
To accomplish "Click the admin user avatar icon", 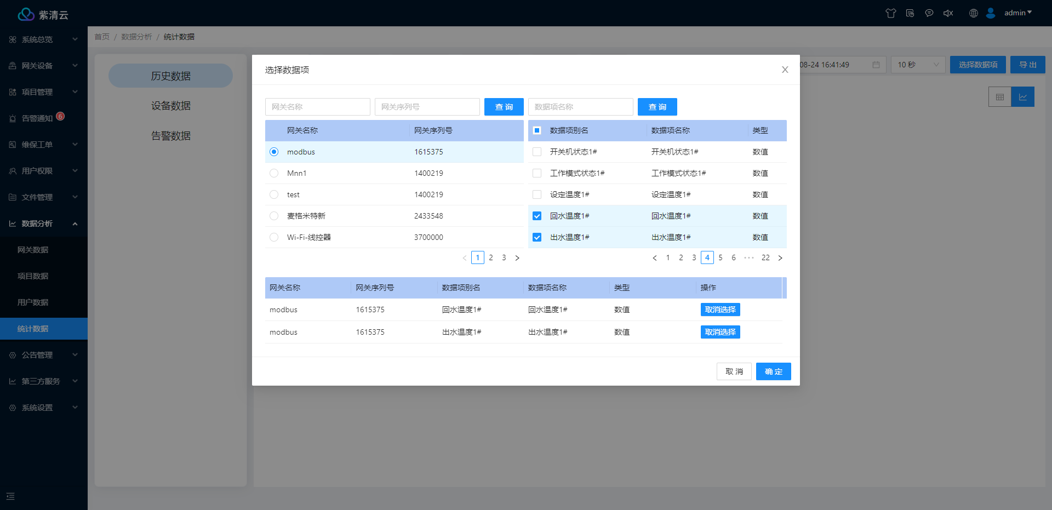I will 991,13.
